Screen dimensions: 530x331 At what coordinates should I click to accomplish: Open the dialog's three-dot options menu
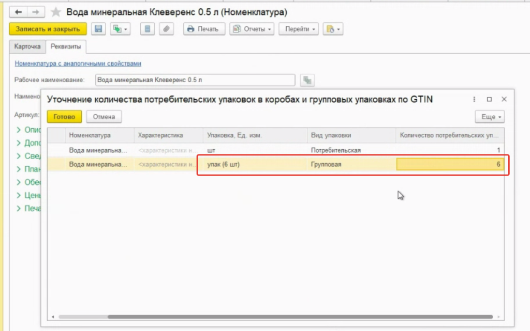tap(474, 99)
